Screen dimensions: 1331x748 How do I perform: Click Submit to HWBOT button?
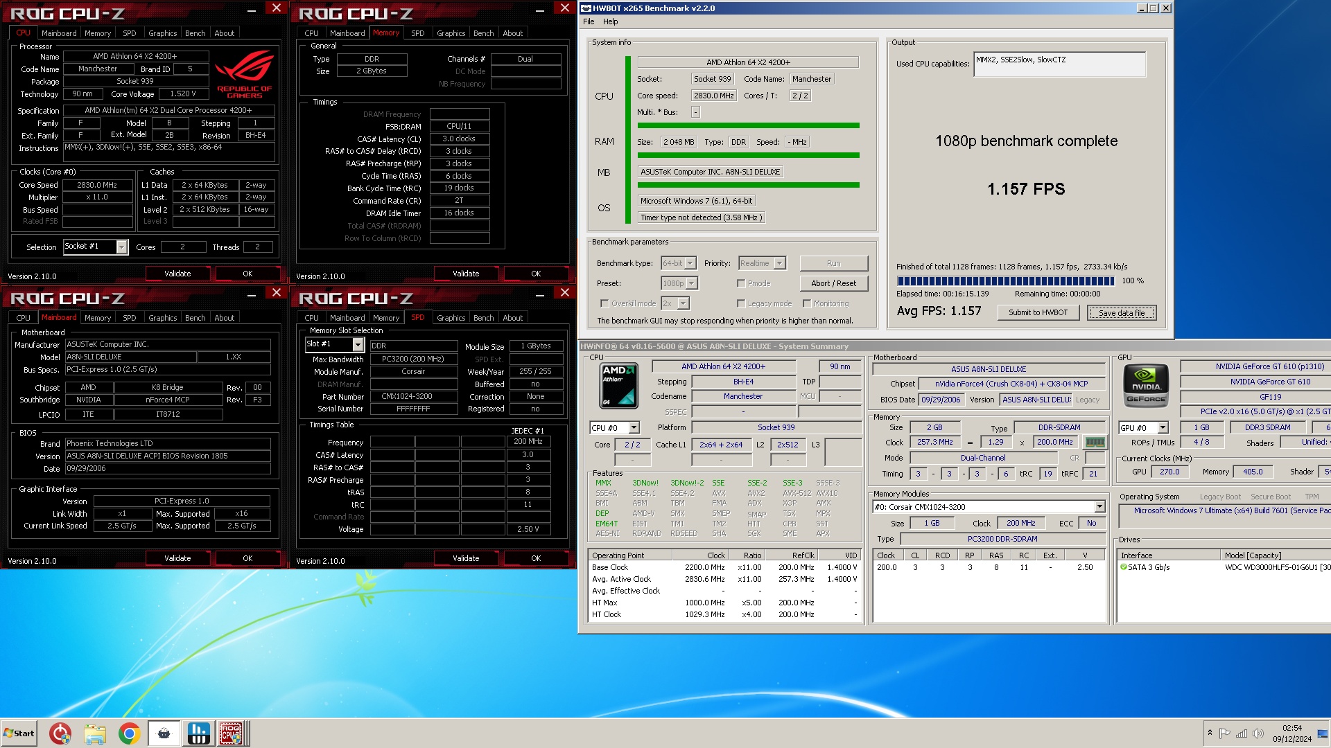point(1038,312)
